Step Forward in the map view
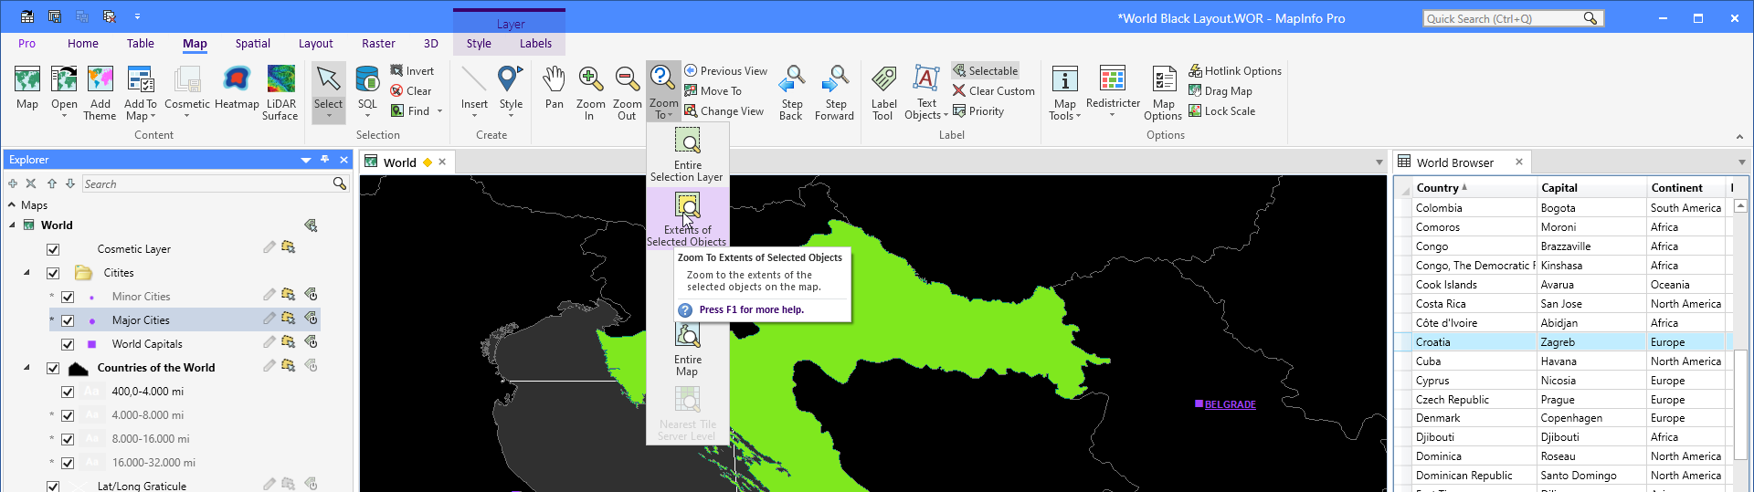Screen dimensions: 1754x492 (x=834, y=91)
